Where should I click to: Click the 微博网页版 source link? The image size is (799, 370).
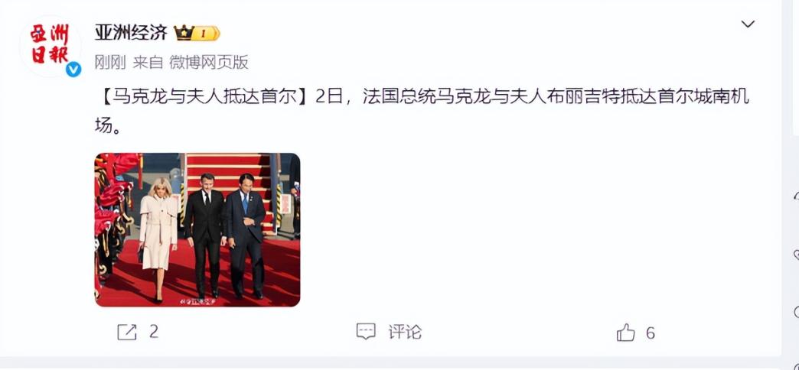pos(209,62)
